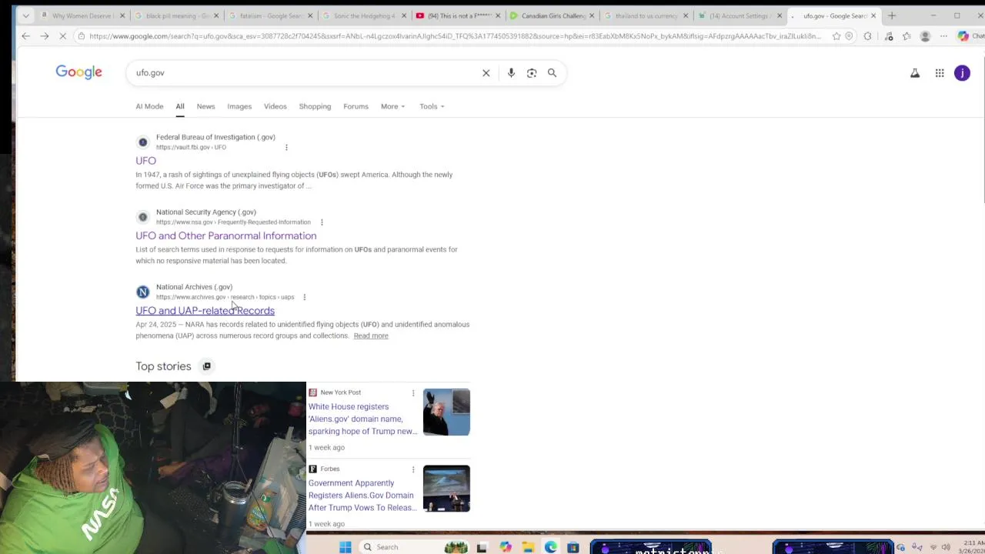Open 'Government Apparently Registers Aliens.Gov' Forbes story
This screenshot has height=554, width=985.
pyautogui.click(x=362, y=496)
